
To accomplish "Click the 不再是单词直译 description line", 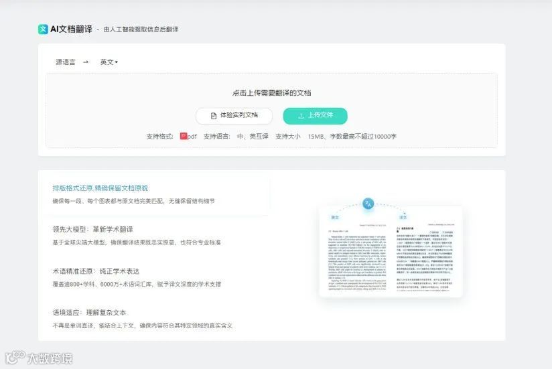I will tap(142, 325).
